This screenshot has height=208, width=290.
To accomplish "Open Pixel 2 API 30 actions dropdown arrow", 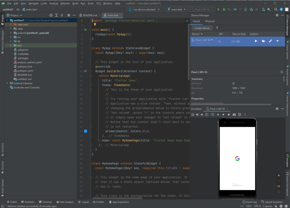I will point(278,41).
